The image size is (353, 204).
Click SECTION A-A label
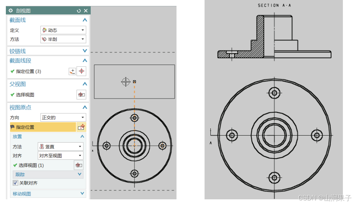tap(274, 5)
